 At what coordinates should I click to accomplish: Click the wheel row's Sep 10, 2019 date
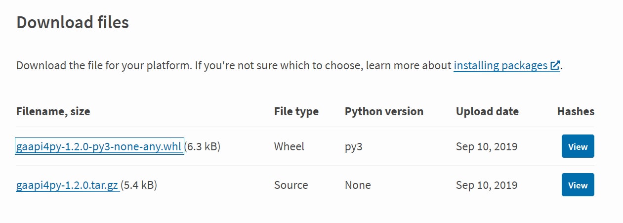tap(487, 146)
